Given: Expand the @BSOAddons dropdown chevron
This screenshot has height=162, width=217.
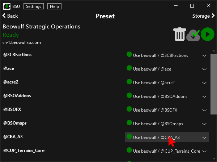Looking at the screenshot, I should [204, 96].
